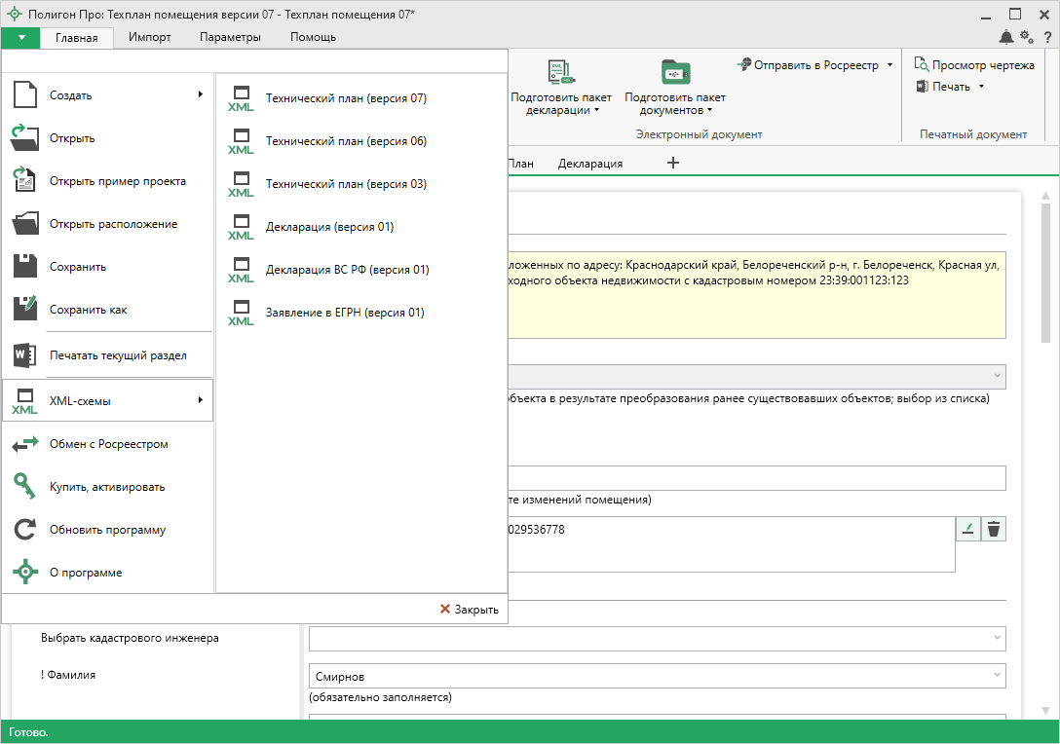1060x744 pixels.
Task: Switch to the Параметры ribbon tab
Action: click(x=230, y=37)
